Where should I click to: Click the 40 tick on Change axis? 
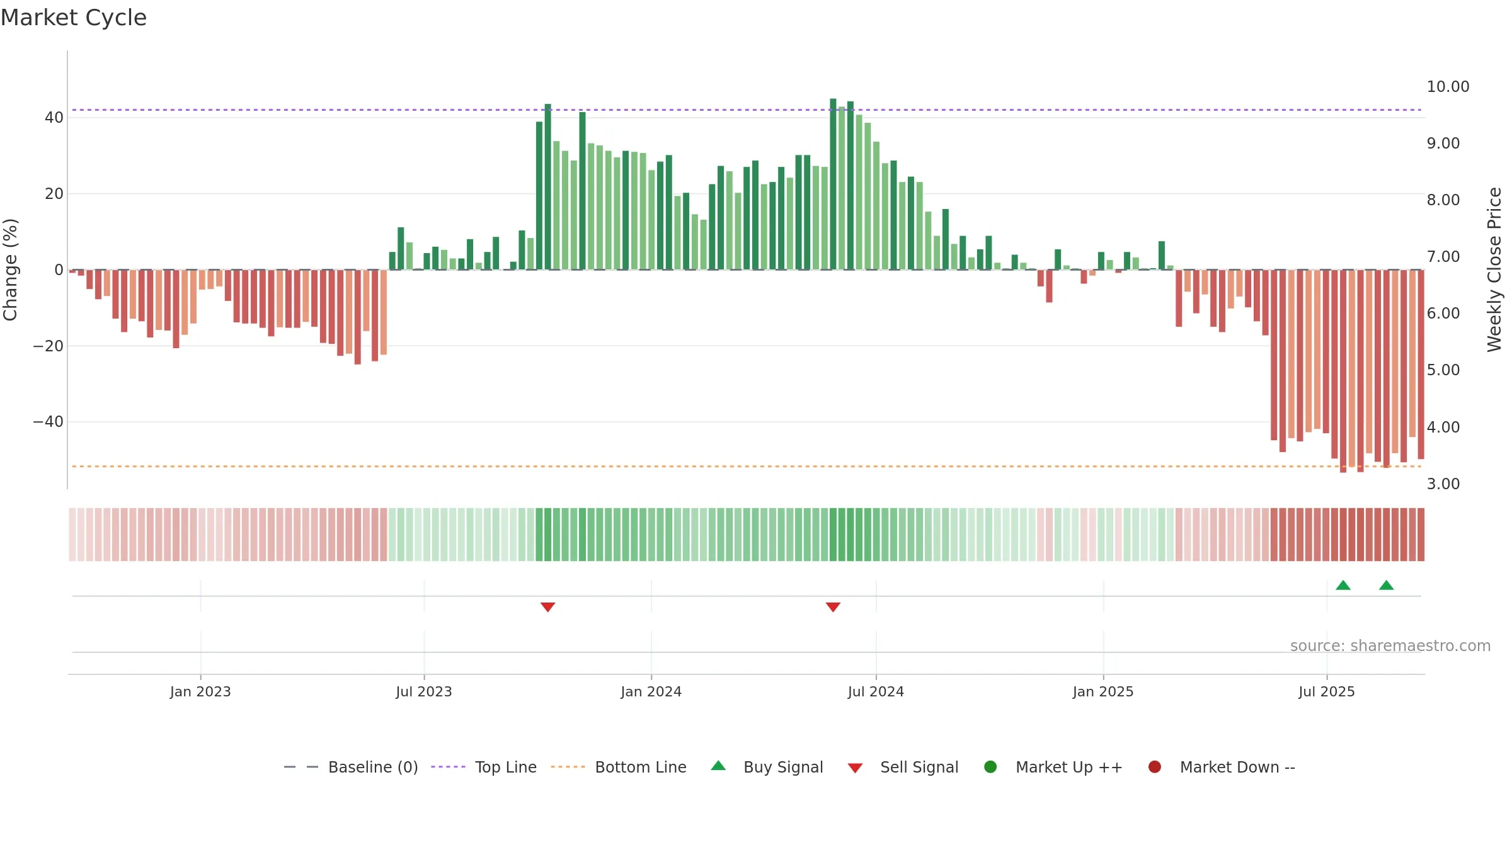54,118
